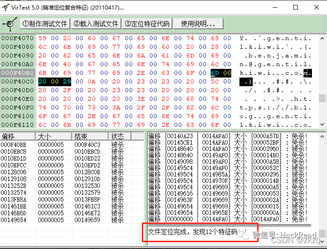327x249 pixels.
Task: Click the highlighted 29 byte in row 000F40C0
Action: 67,81
